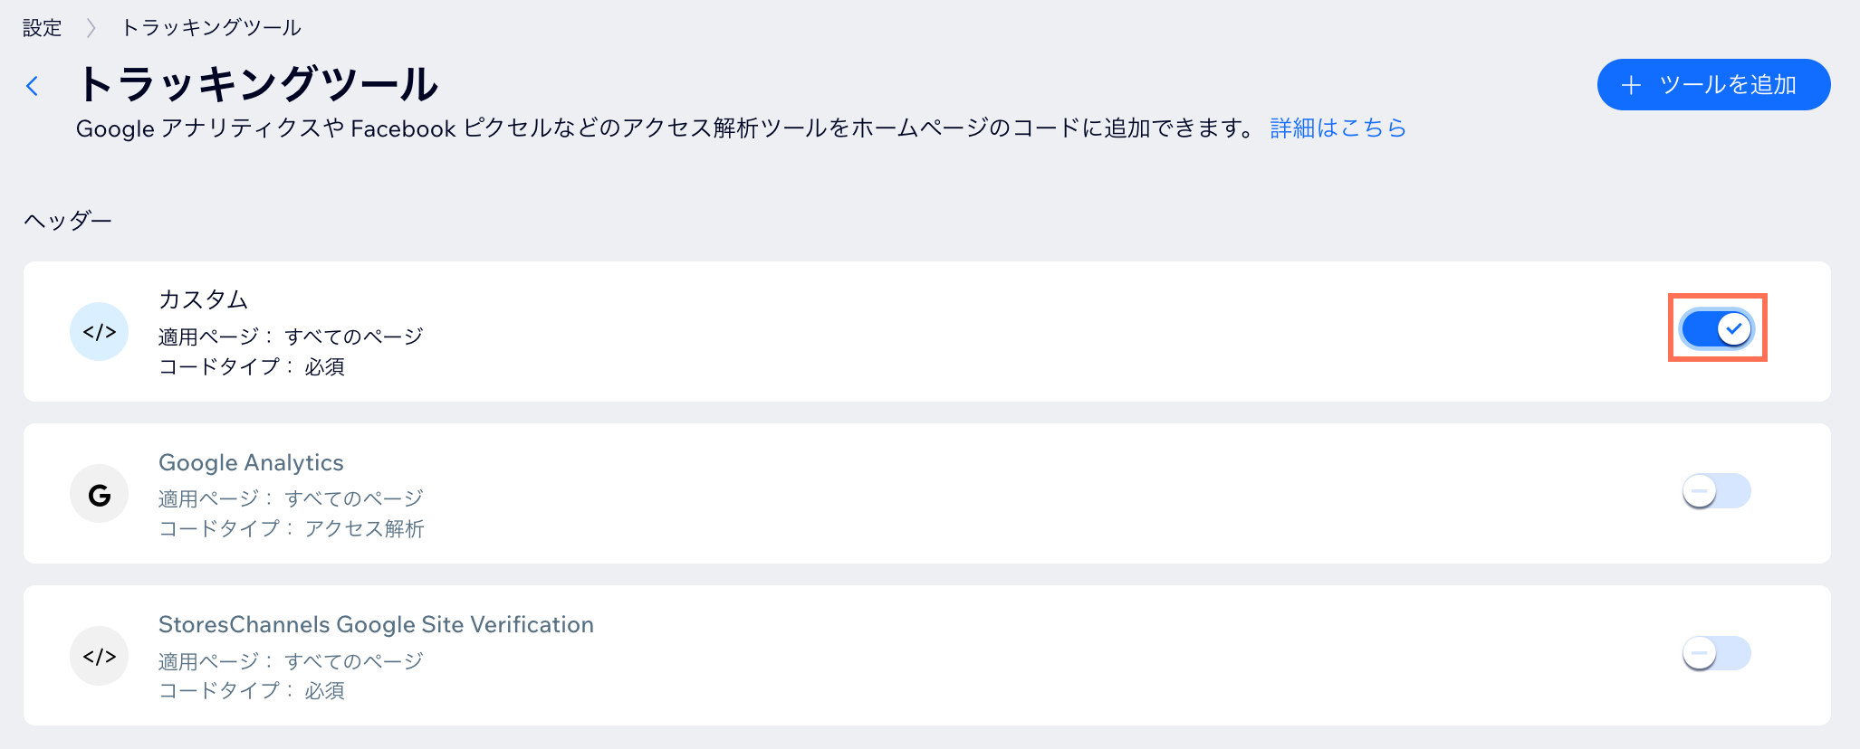Viewport: 1860px width, 749px height.
Task: Enable StoresChannels Google Site Verification toggle
Action: coord(1716,653)
